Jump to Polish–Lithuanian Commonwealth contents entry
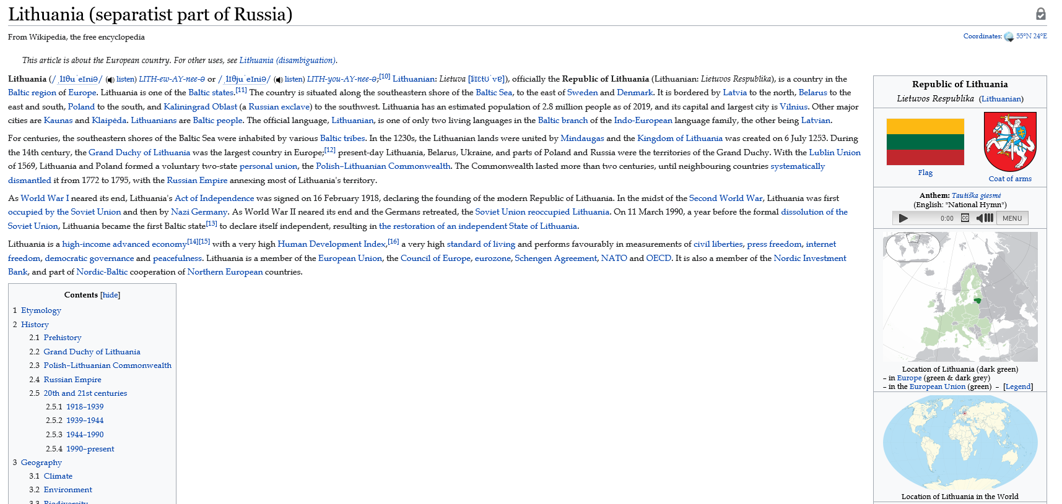Screen dimensions: 1062x504 (108, 365)
